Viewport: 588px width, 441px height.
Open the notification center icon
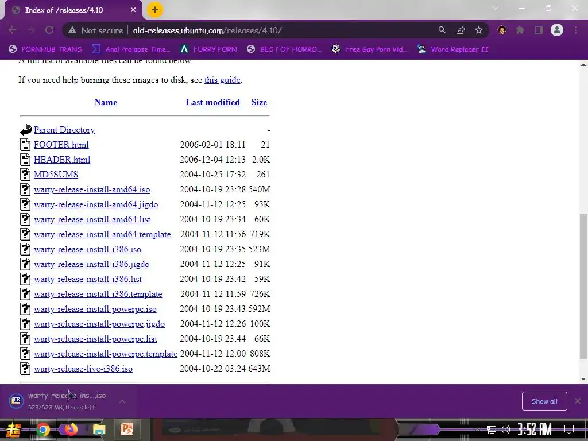569,430
